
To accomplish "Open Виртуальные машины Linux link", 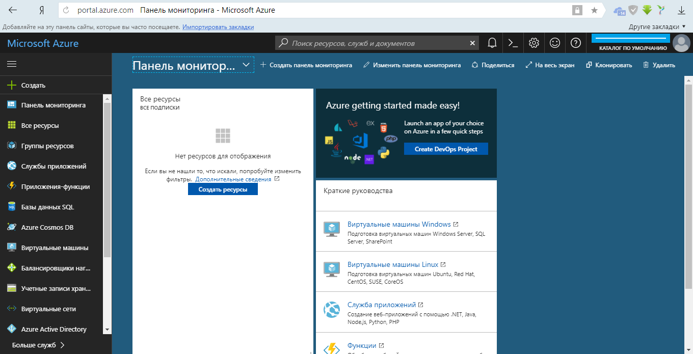I will (x=393, y=264).
